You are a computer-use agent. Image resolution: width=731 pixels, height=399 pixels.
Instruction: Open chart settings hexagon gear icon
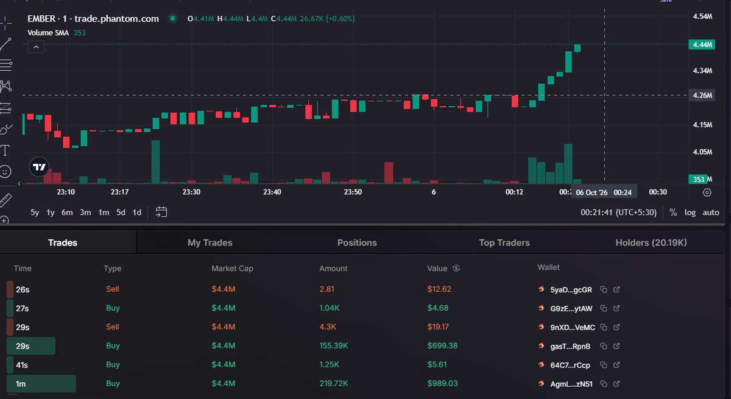(x=707, y=192)
